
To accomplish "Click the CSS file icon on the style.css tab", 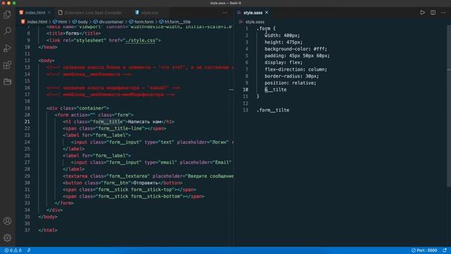I will [137, 13].
